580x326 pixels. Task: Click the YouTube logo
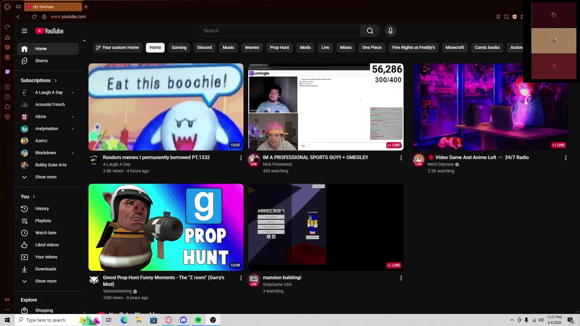click(49, 31)
